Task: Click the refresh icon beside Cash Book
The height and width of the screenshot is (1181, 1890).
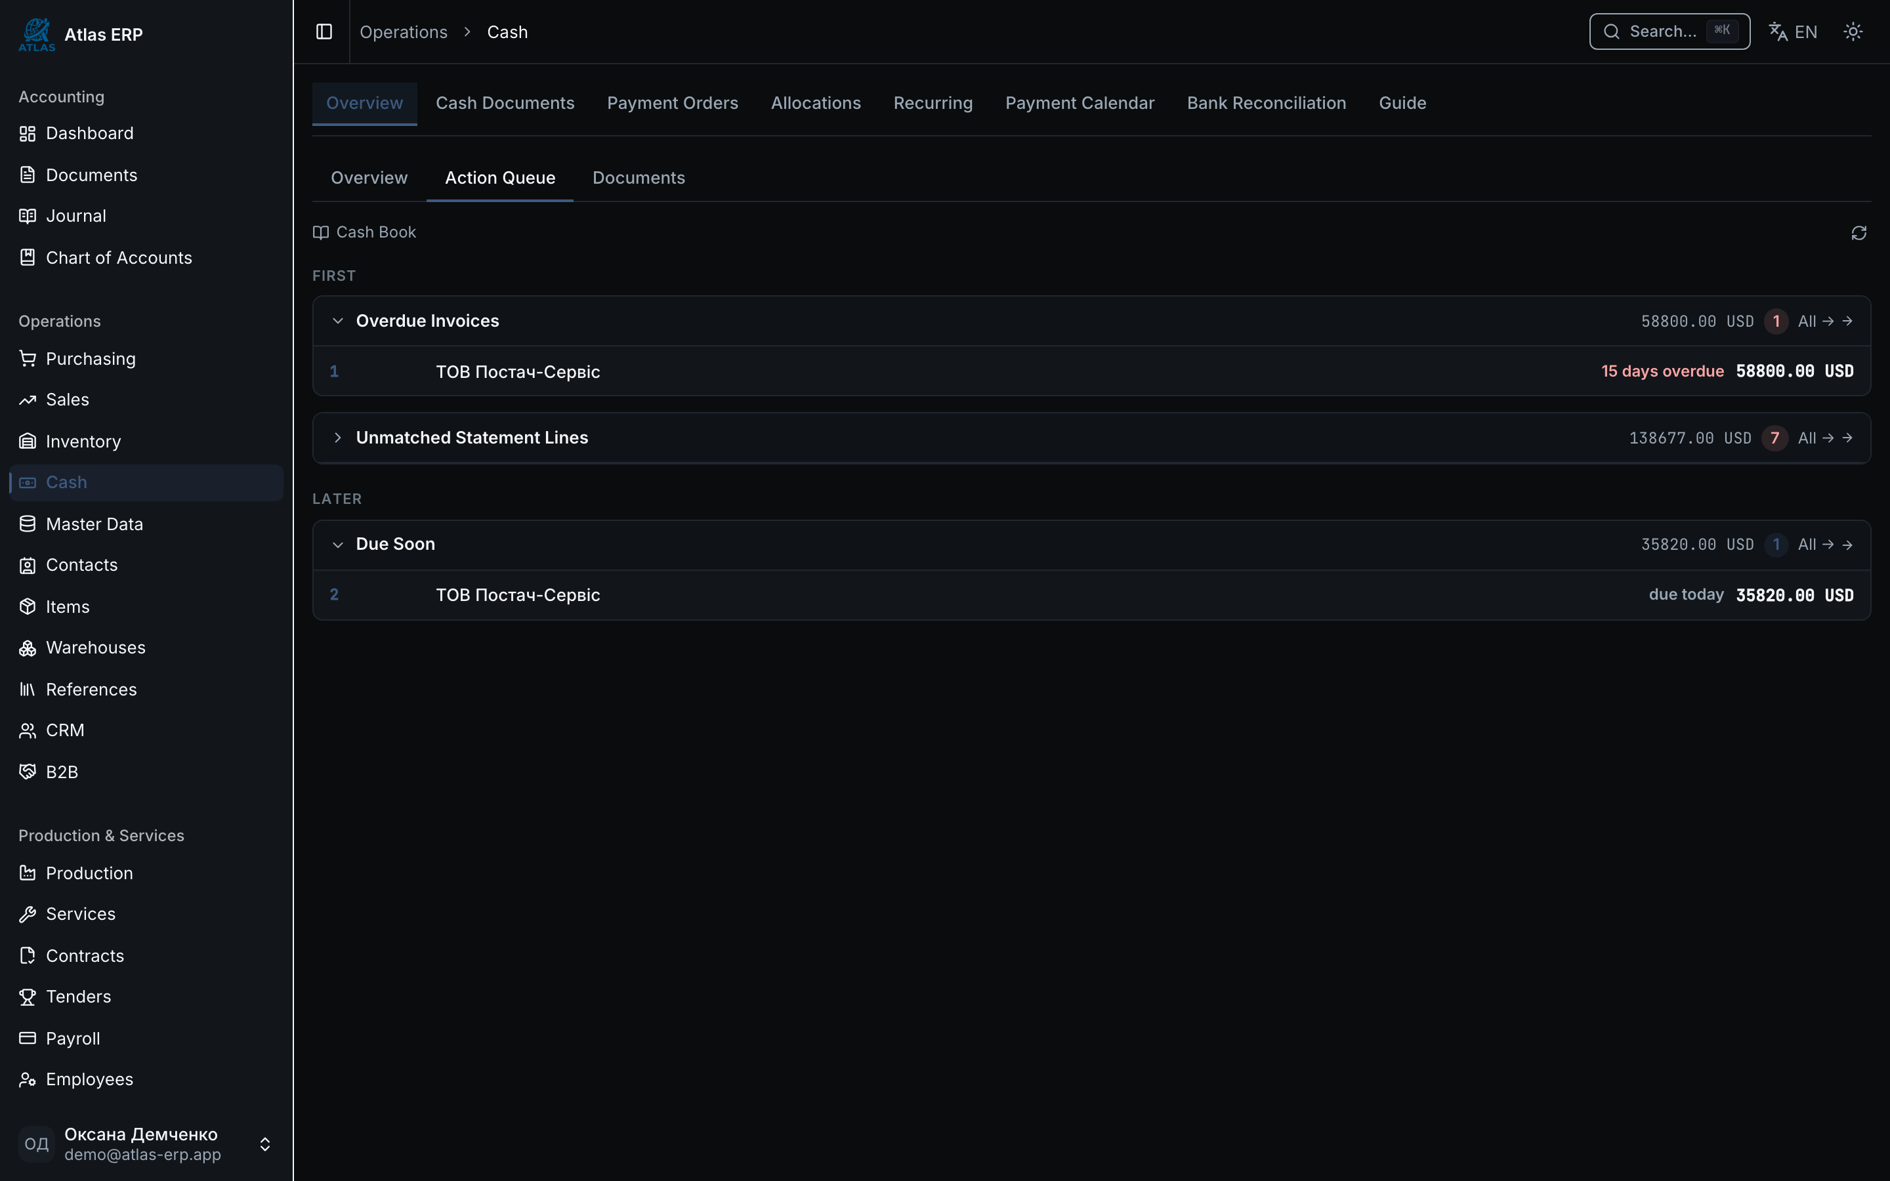Action: [x=1858, y=233]
